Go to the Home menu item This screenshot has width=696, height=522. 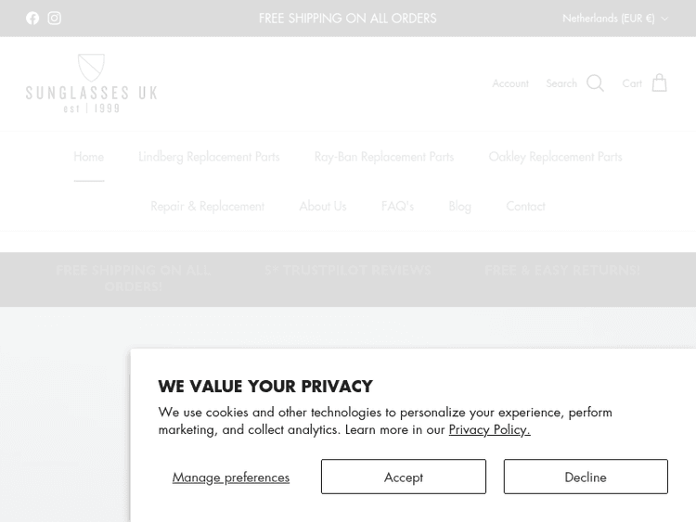[89, 157]
